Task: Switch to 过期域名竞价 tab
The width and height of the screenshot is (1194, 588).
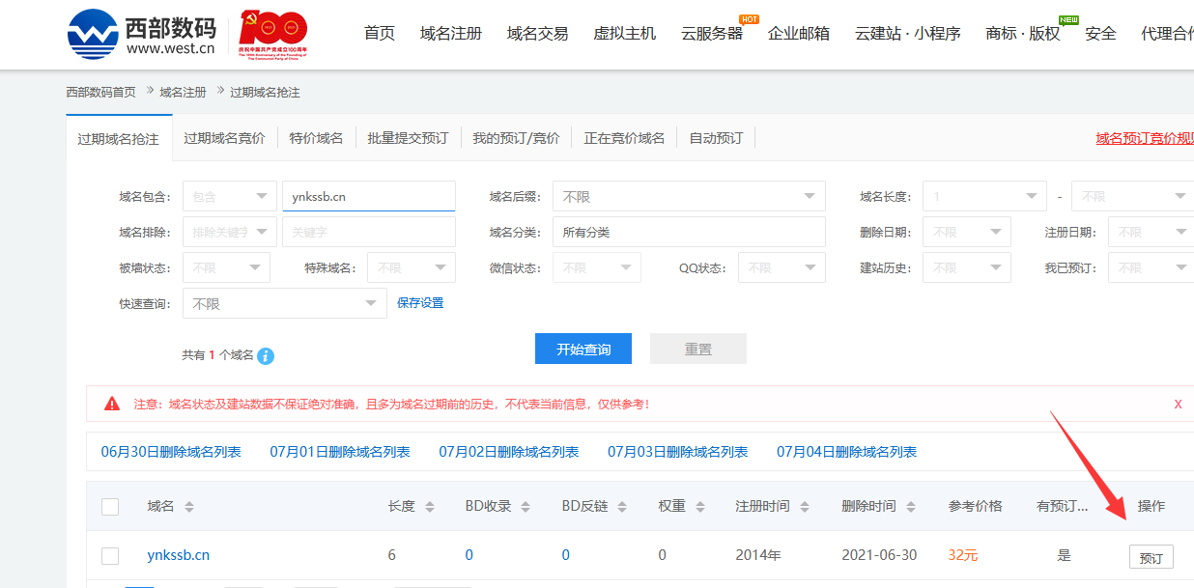Action: pyautogui.click(x=224, y=138)
